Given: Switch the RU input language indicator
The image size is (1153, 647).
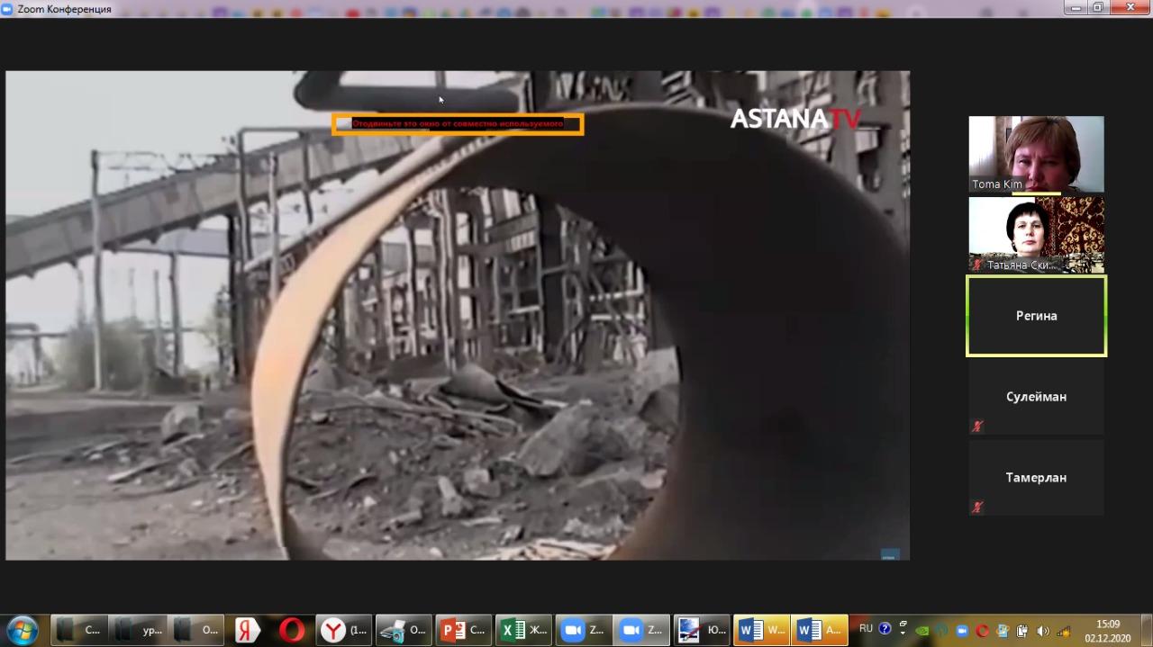Looking at the screenshot, I should click(866, 629).
